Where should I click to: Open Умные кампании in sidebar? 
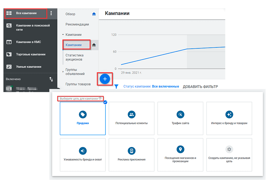(29, 67)
